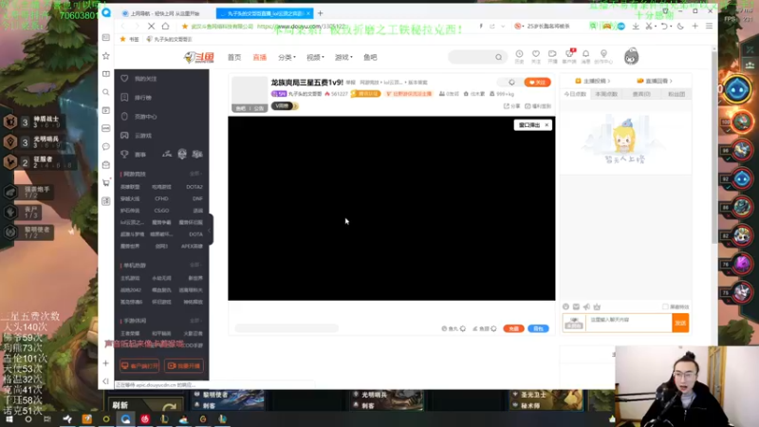Open the browser hamburger menu
This screenshot has width=759, height=427.
coord(709,27)
